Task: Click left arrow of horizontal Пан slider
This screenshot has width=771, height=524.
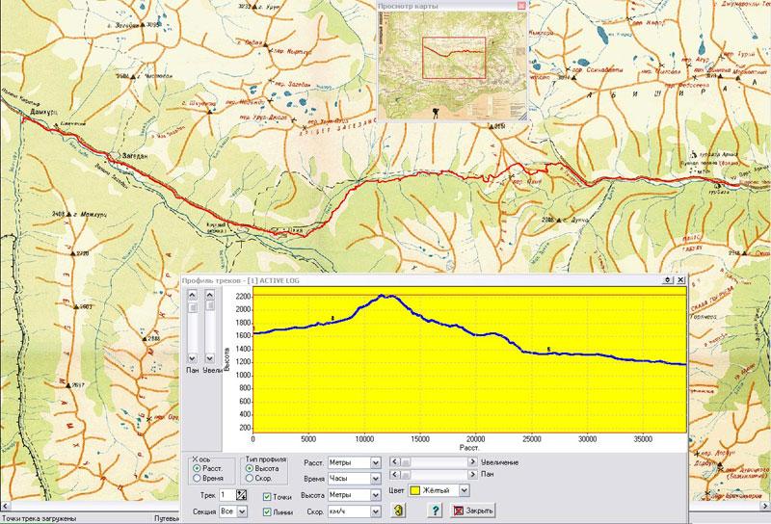Action: pyautogui.click(x=395, y=474)
